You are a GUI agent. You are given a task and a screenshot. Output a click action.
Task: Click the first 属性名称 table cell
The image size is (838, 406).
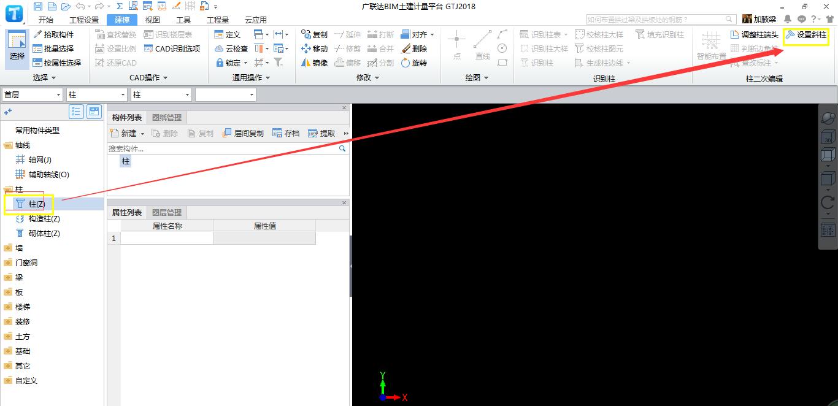[x=167, y=238]
